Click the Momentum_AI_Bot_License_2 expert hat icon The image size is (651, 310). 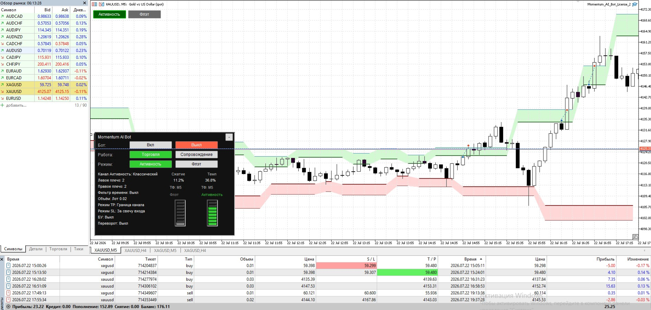coord(635,4)
